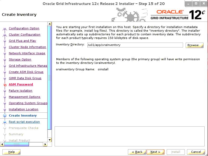Click the Storage Option step bullet
The image size is (208, 156).
point(5,60)
